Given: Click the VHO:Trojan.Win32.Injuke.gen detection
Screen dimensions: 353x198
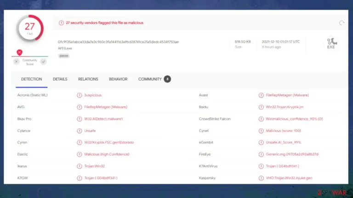Looking at the screenshot, I should click(x=289, y=178).
